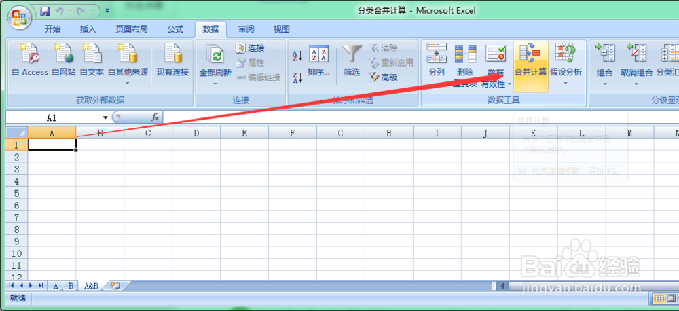Open the Name Box dropdown arrow

[x=105, y=117]
